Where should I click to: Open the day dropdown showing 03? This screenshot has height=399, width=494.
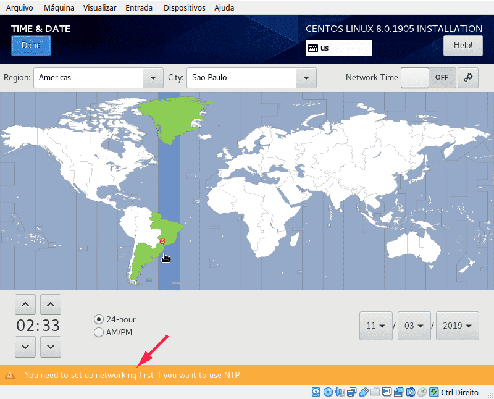414,325
